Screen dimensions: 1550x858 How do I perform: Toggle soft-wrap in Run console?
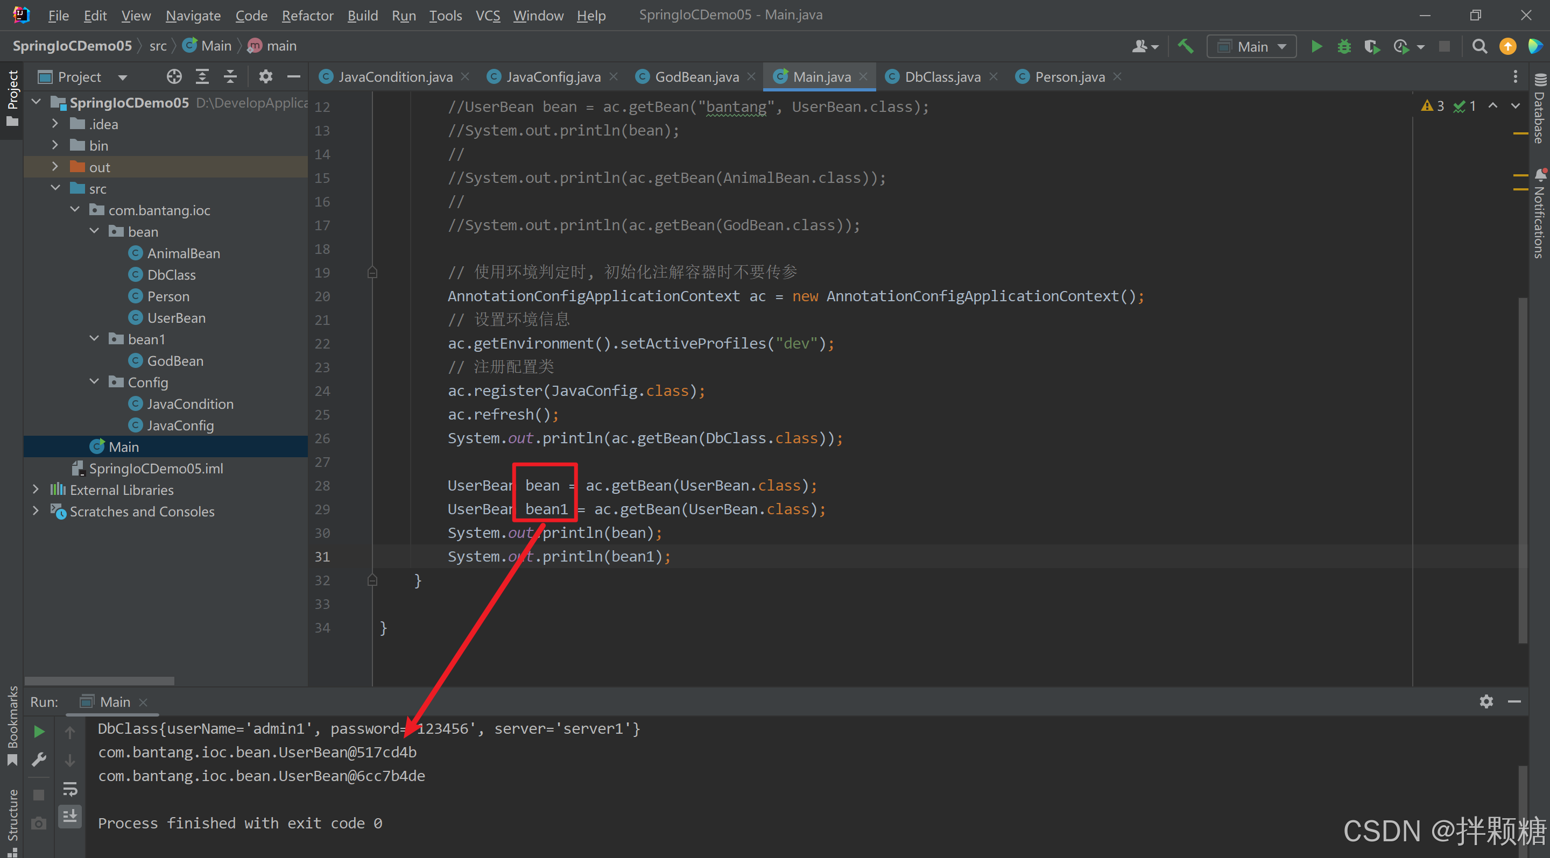click(x=70, y=788)
